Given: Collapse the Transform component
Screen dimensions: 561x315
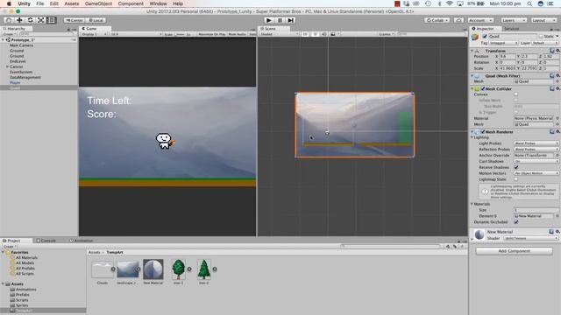Looking at the screenshot, I should pos(472,51).
